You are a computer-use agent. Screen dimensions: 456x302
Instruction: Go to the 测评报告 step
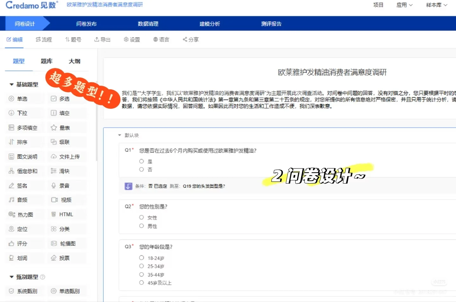[x=271, y=24]
